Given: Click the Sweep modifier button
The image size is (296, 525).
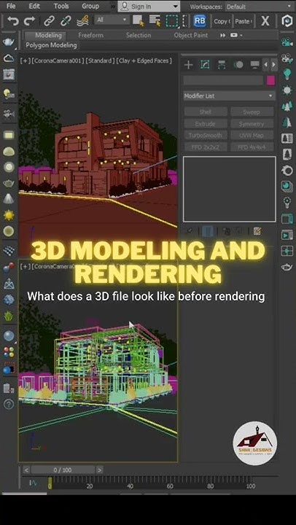Looking at the screenshot, I should click(252, 112).
